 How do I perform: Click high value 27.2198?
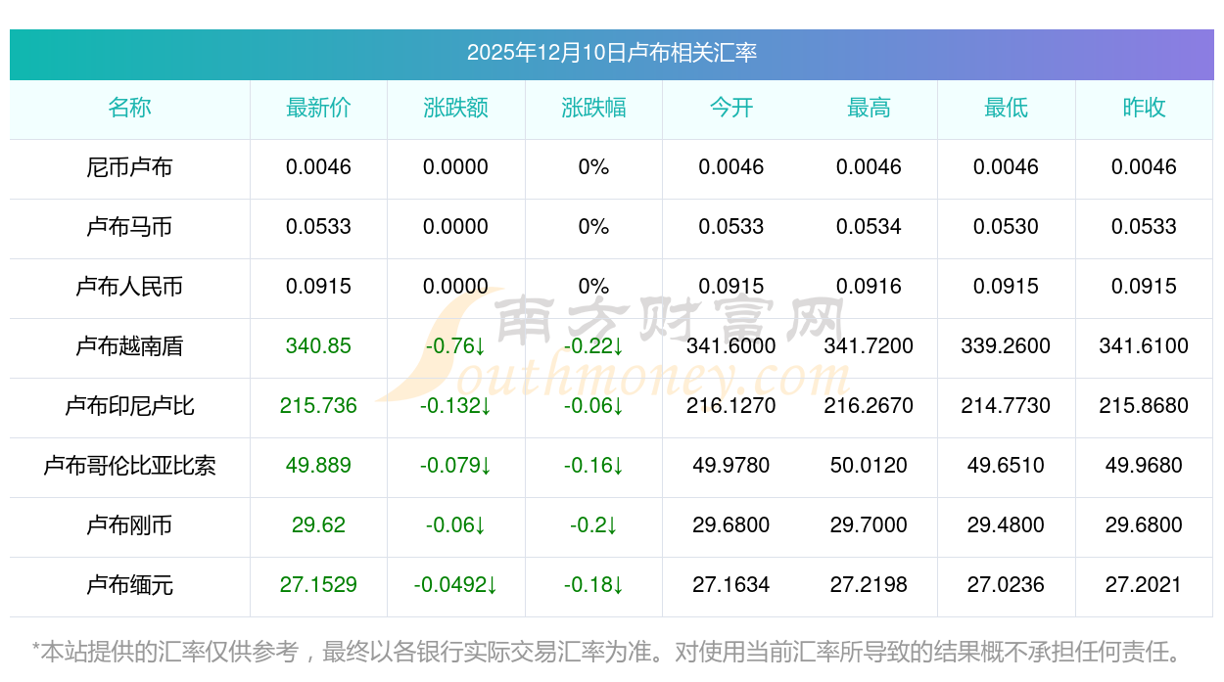[x=869, y=585]
